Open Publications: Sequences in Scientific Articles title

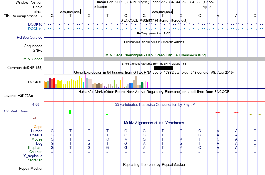(154, 42)
